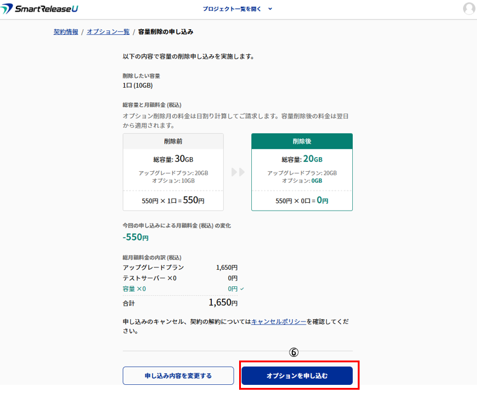Select the テストサーバー ×0 breakdown row
This screenshot has width=477, height=394.
(180, 278)
